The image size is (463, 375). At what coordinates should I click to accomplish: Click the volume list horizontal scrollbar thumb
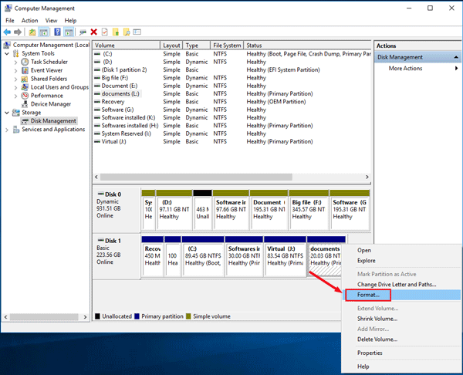pos(196,177)
